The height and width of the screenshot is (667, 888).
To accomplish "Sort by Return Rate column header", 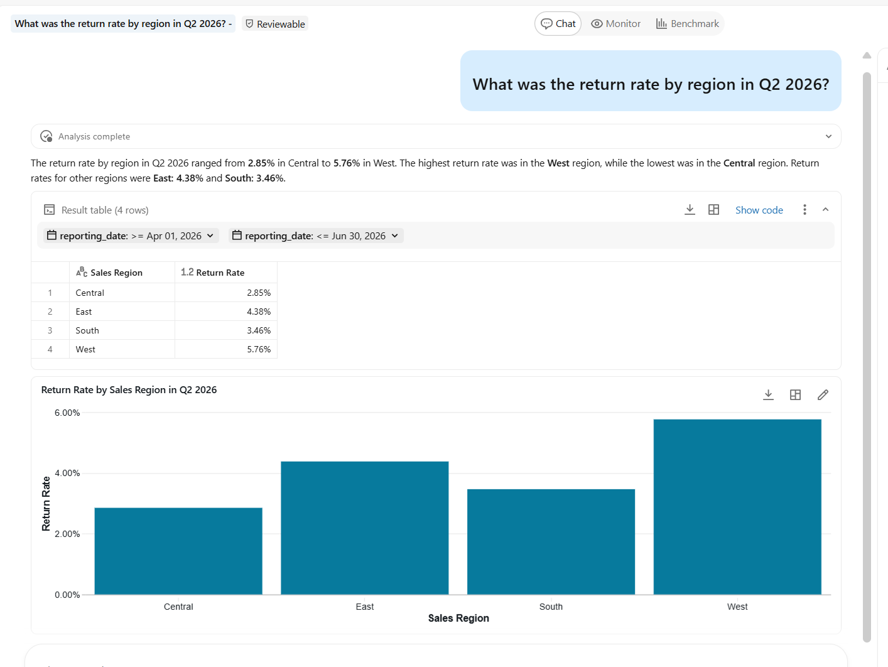I will pyautogui.click(x=226, y=273).
